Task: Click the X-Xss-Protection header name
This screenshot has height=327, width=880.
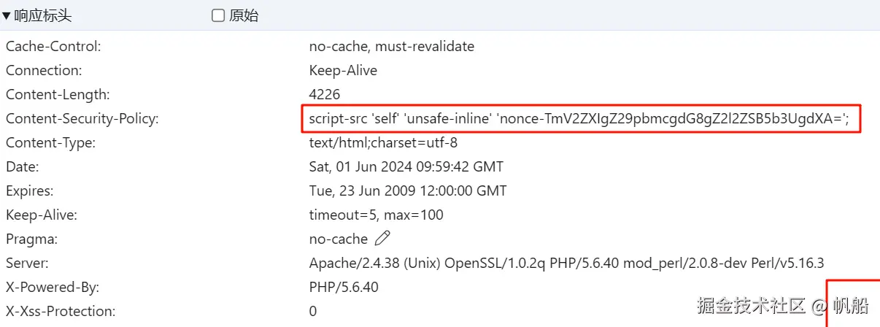Action: 60,311
